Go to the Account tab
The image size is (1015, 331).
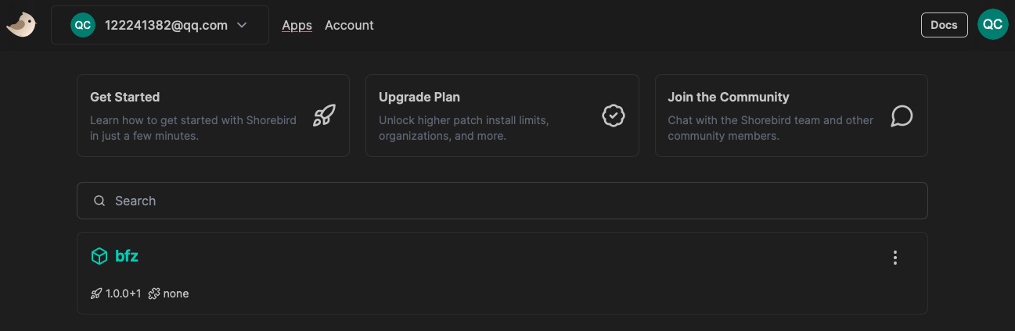click(x=349, y=25)
